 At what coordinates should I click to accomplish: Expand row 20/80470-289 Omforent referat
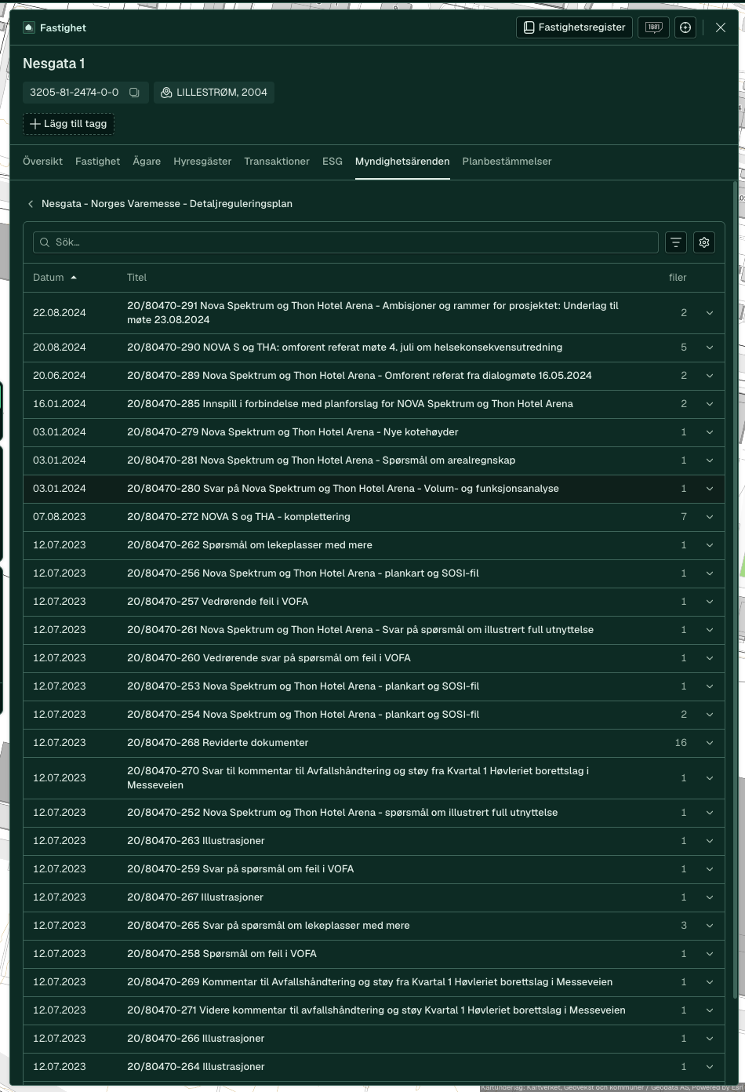(x=710, y=376)
